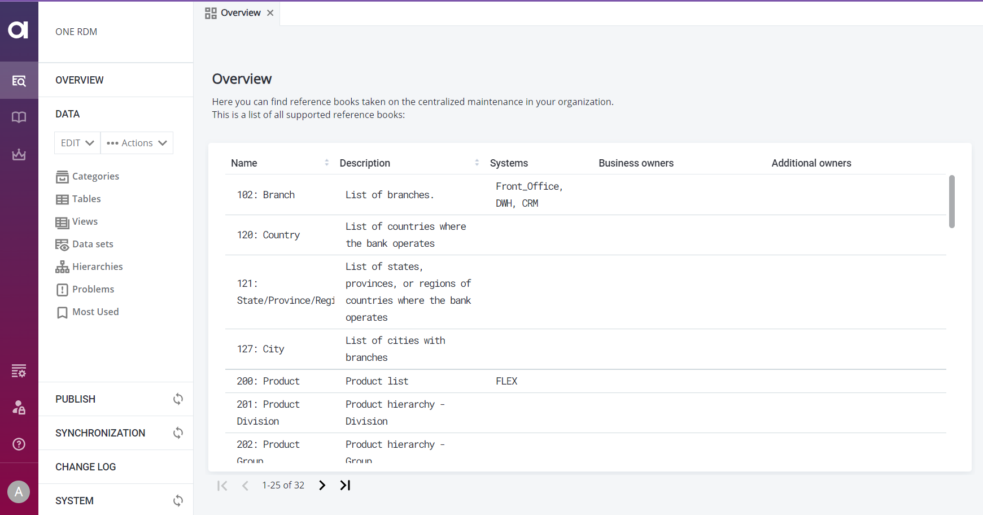Screen dimensions: 983x515
Task: Refresh the PUBLISH section
Action: tap(178, 399)
